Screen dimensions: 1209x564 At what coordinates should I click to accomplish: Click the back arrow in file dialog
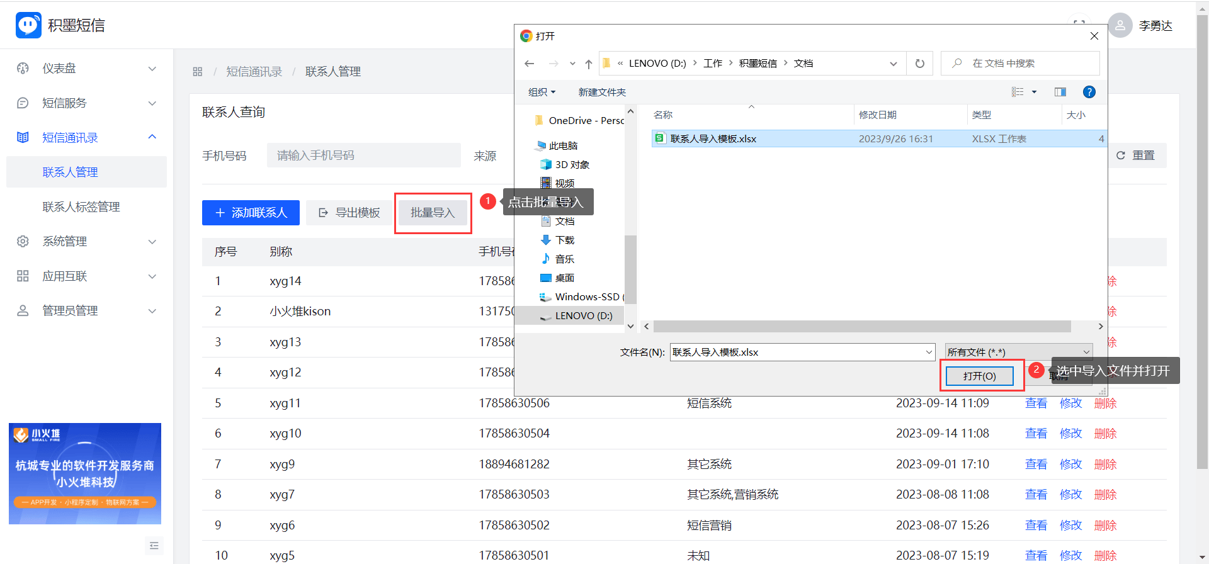tap(529, 64)
